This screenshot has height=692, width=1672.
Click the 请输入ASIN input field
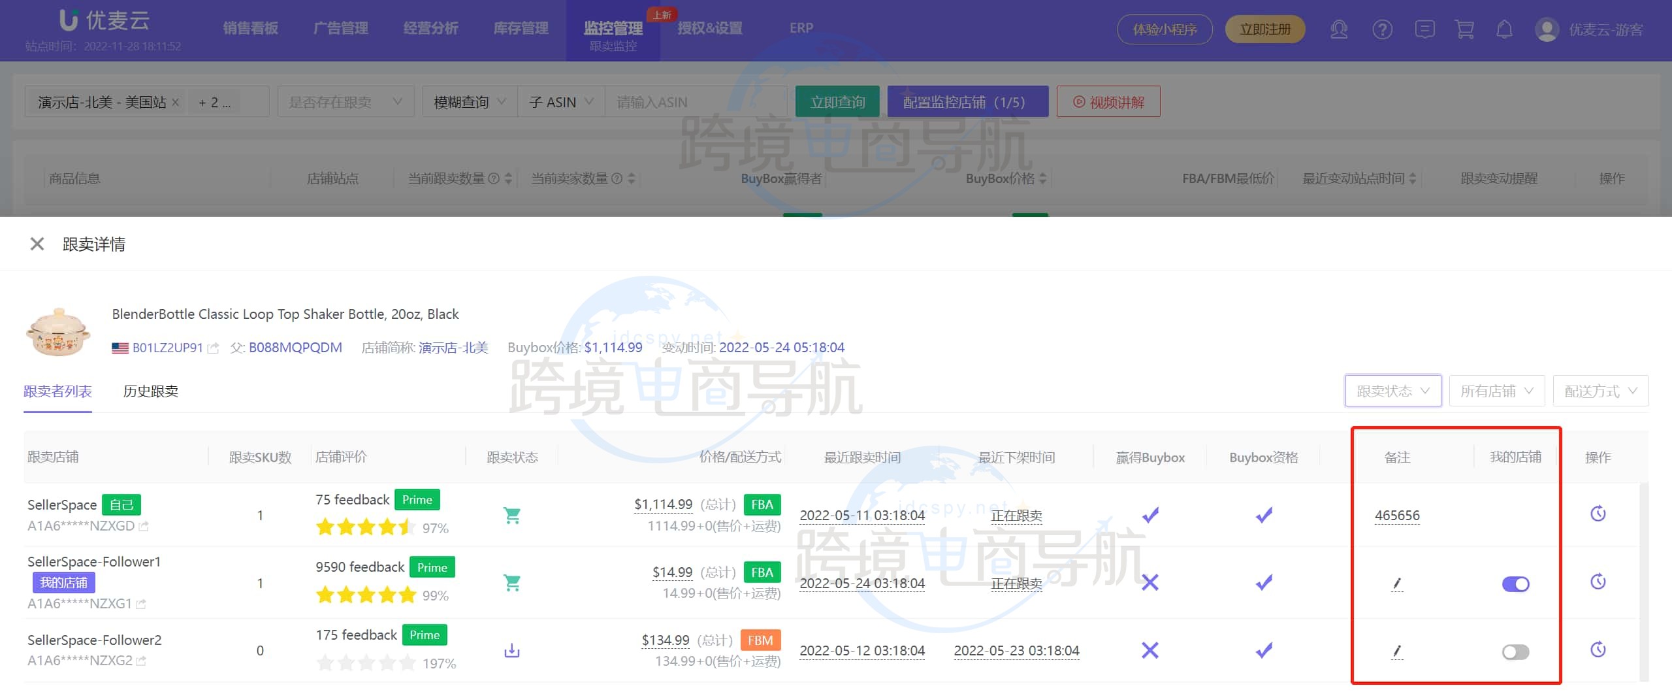[696, 101]
